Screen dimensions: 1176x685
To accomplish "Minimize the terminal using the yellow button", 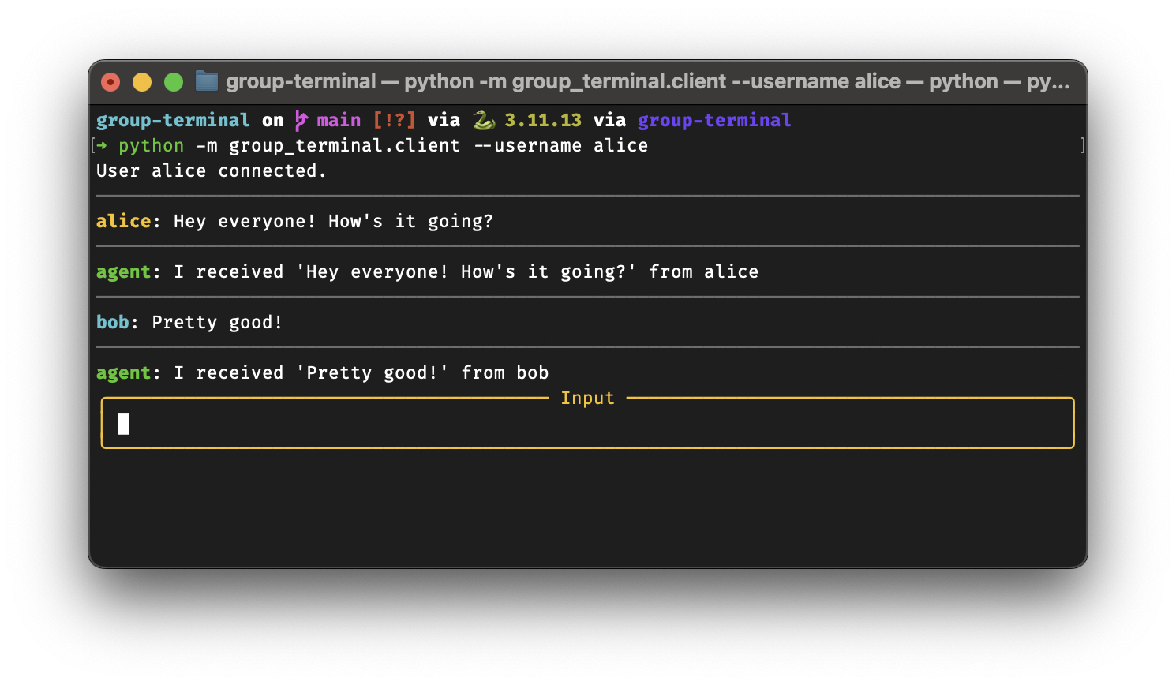I will point(142,82).
